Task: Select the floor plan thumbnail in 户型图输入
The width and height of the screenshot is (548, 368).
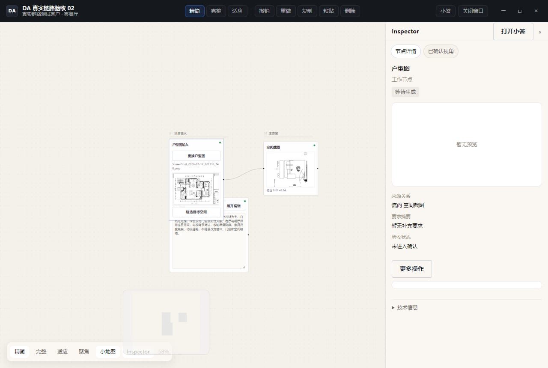Action: pos(196,189)
